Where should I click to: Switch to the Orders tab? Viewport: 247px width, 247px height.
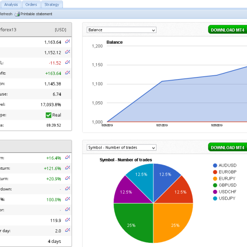(x=31, y=5)
